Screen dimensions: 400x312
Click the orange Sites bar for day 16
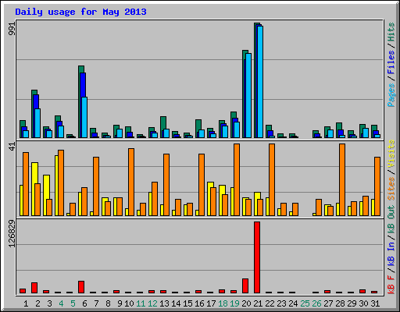(x=202, y=185)
